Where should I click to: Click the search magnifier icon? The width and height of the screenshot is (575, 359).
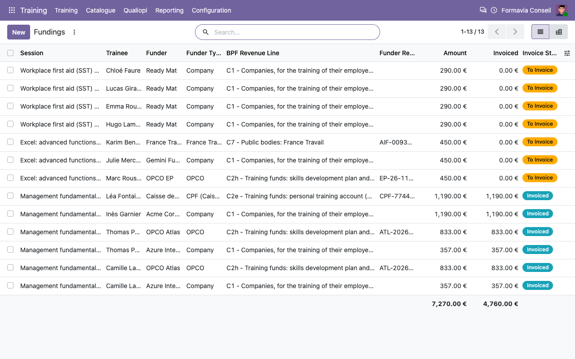(206, 32)
